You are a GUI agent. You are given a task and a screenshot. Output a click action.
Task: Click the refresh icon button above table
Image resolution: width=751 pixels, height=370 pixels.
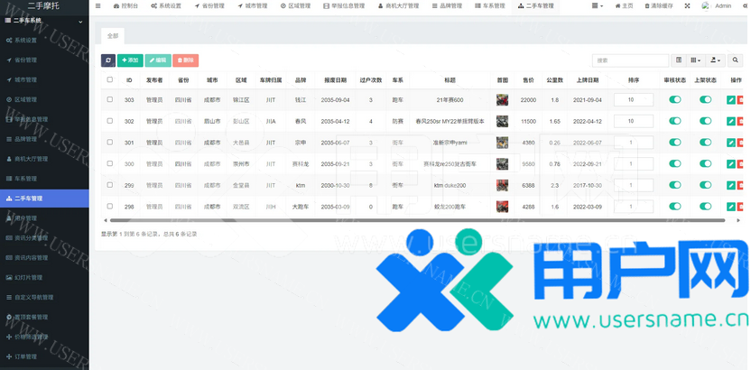(108, 60)
